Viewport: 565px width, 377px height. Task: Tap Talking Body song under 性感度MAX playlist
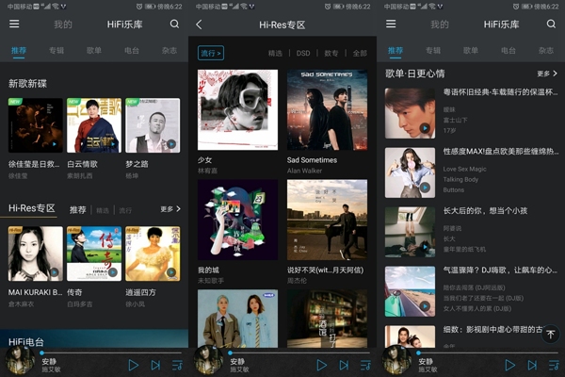(x=460, y=179)
